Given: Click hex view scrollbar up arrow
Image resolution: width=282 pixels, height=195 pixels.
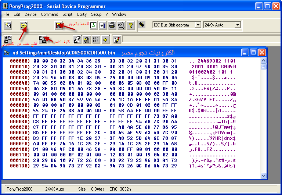Looking at the screenshot, I should tap(263, 61).
